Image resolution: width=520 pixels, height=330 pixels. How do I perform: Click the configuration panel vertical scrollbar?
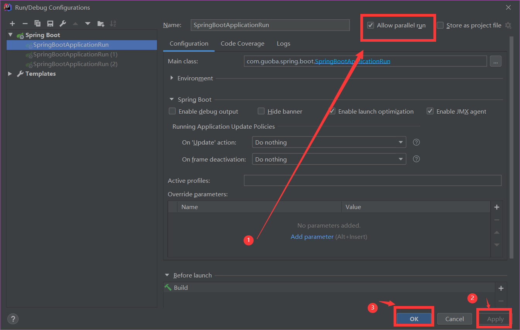coord(511,147)
